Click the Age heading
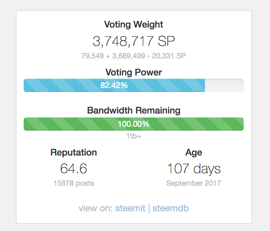This screenshot has height=231, width=270. (x=194, y=152)
